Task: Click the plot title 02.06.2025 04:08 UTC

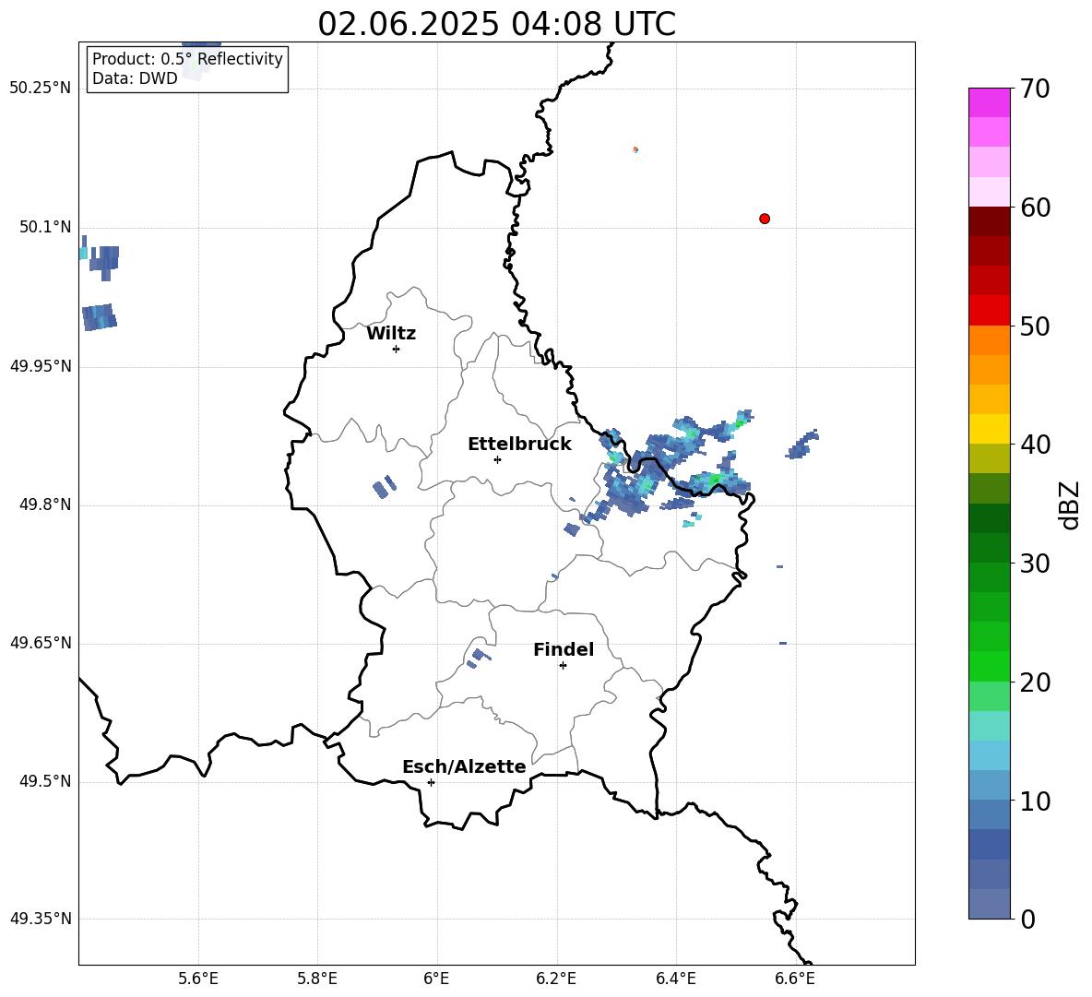Action: (496, 24)
